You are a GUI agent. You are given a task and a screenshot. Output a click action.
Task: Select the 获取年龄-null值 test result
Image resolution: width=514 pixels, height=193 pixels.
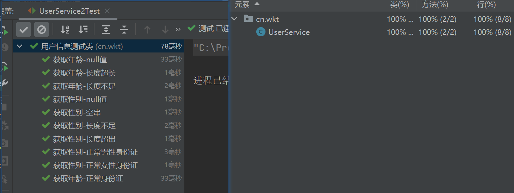(80, 60)
